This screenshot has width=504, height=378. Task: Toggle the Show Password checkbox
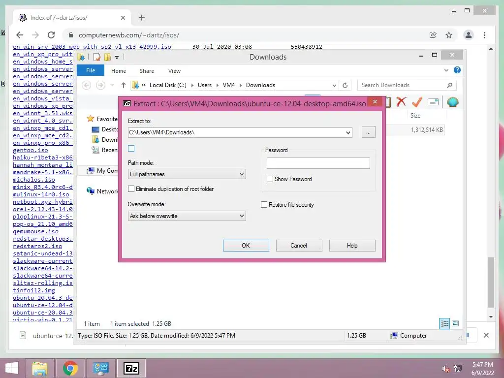point(270,179)
